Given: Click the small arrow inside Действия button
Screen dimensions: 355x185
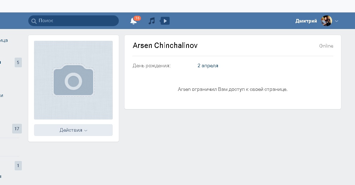Looking at the screenshot, I should point(86,131).
